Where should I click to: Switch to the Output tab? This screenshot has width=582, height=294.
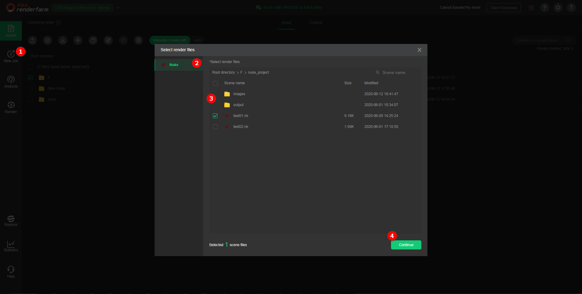(316, 23)
